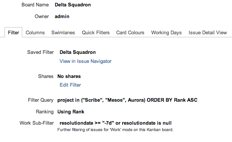Click the Work Sub-Filter help description
The image size is (232, 142).
[x=115, y=130]
